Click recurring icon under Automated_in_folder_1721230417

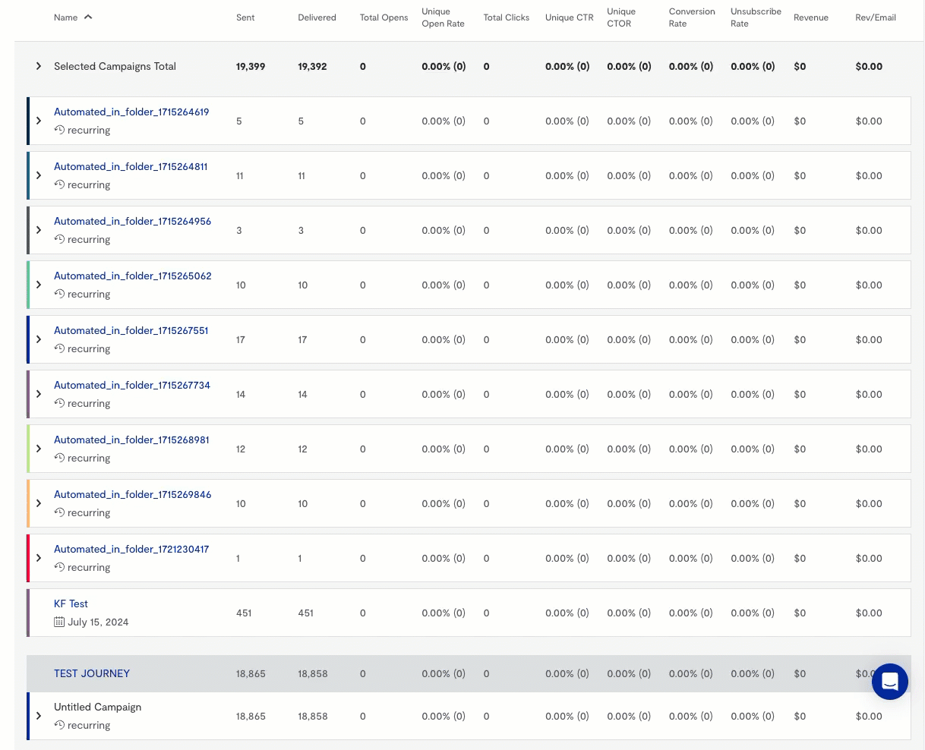tap(59, 567)
